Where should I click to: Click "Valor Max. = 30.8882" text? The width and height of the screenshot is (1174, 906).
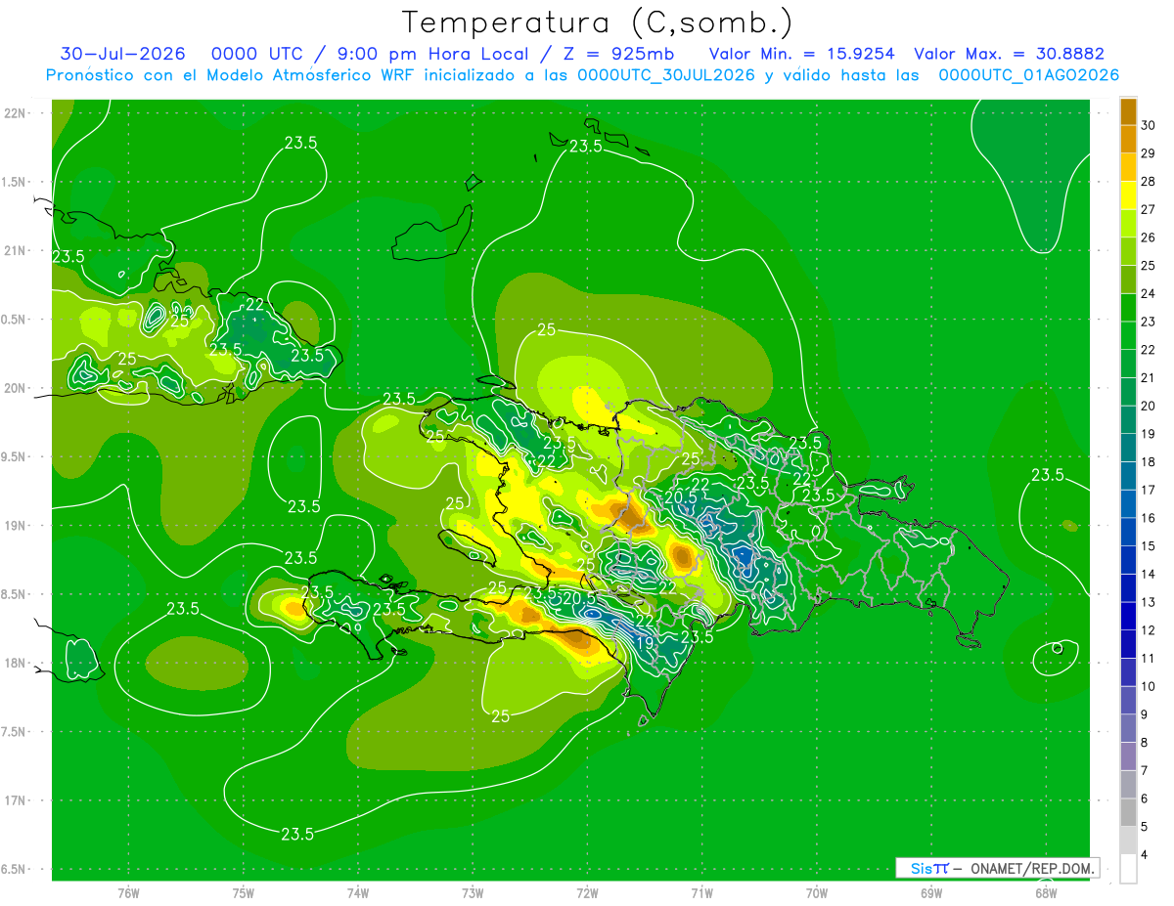click(1009, 54)
